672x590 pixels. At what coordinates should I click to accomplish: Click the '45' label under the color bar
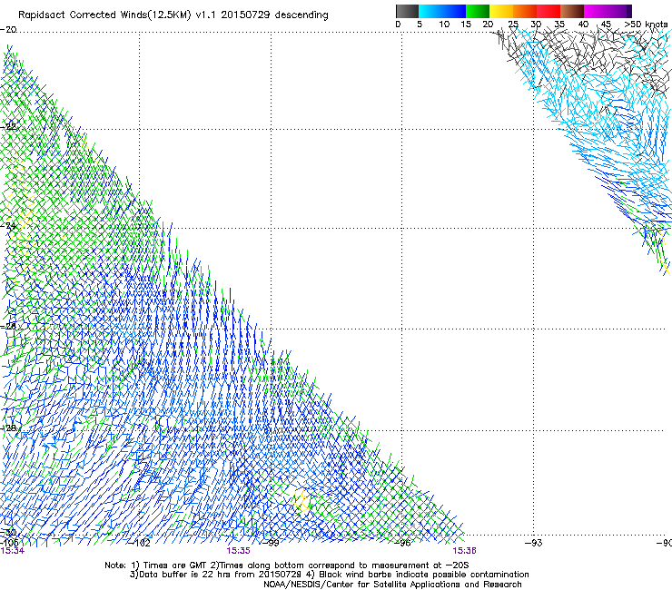[606, 25]
